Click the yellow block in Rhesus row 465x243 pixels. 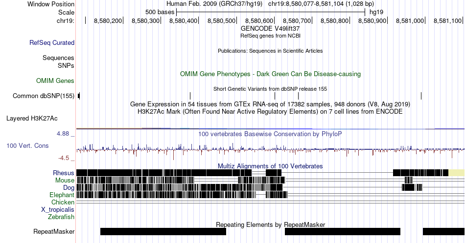point(456,173)
